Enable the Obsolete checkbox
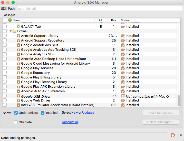Screen dimensions: 184x141 16,122
